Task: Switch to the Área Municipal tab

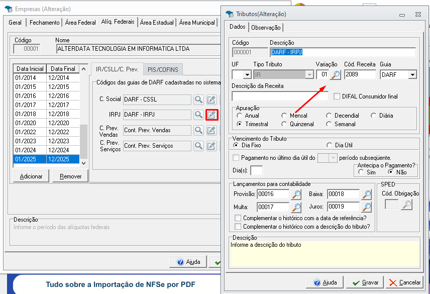Action: point(197,23)
